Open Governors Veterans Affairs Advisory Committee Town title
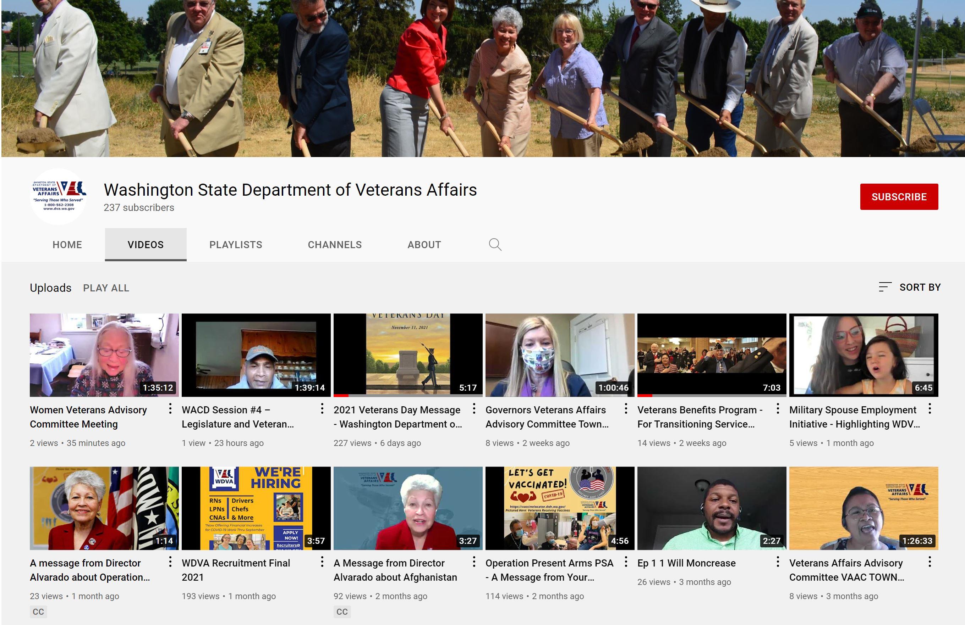Viewport: 965px width, 625px height. (x=547, y=417)
